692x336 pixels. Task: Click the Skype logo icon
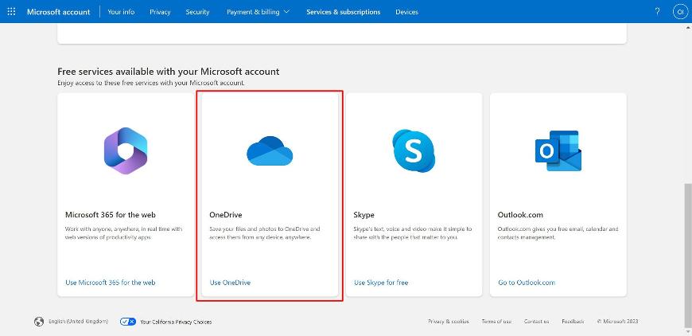click(x=414, y=150)
